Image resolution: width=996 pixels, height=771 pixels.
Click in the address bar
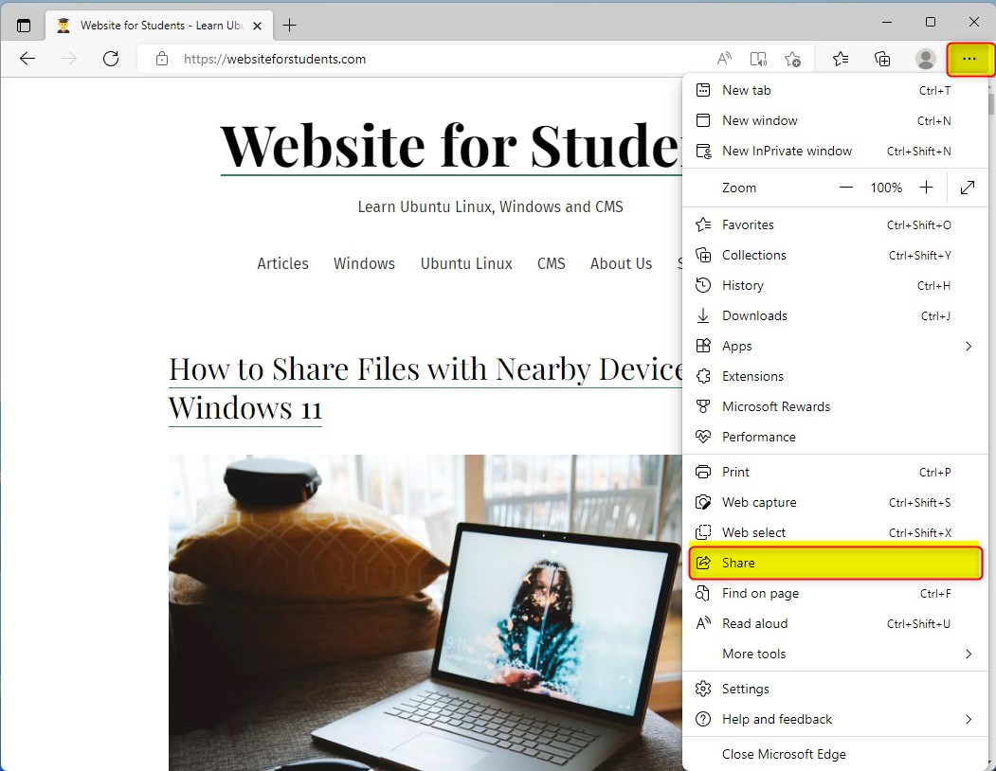(379, 58)
